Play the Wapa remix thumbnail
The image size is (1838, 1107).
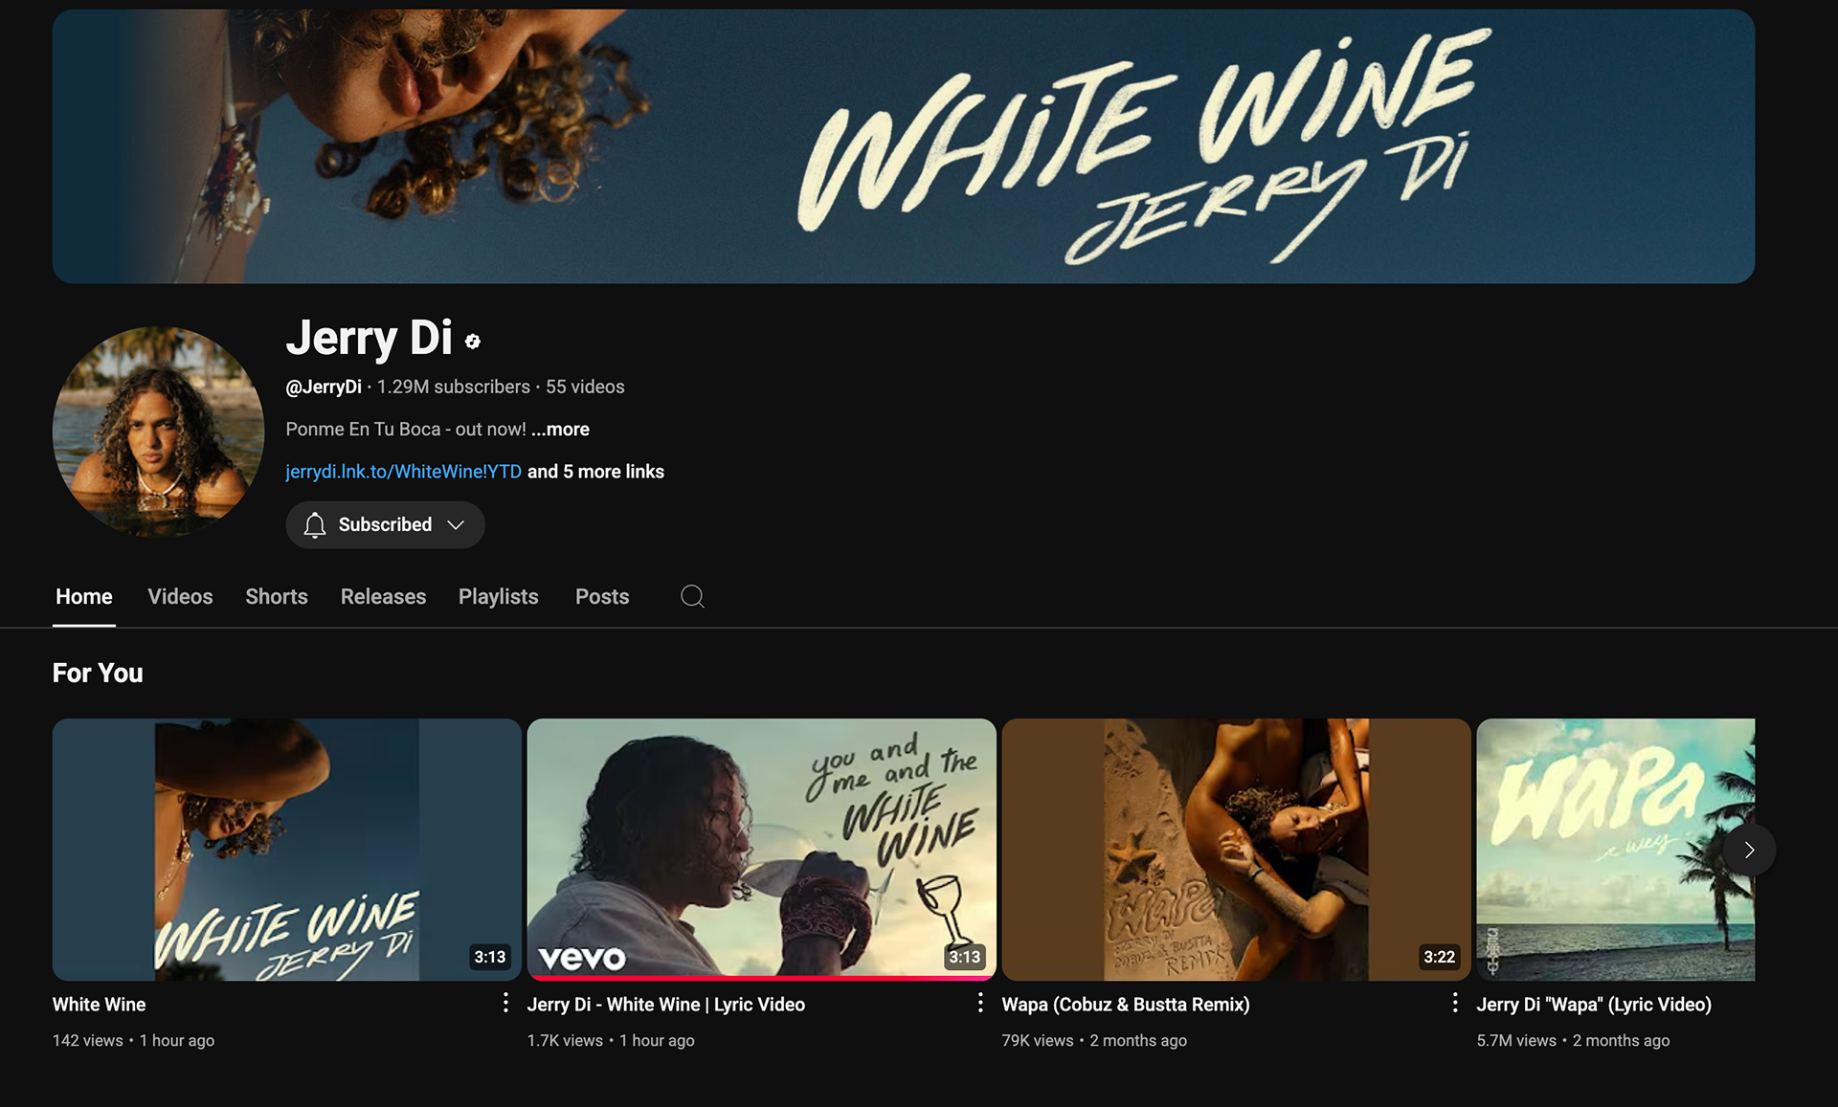pyautogui.click(x=1237, y=850)
